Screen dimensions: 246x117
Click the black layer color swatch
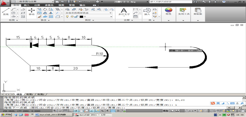click(81, 17)
